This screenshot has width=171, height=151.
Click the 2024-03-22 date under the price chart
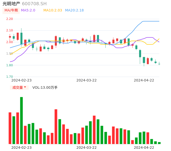tap(86, 80)
